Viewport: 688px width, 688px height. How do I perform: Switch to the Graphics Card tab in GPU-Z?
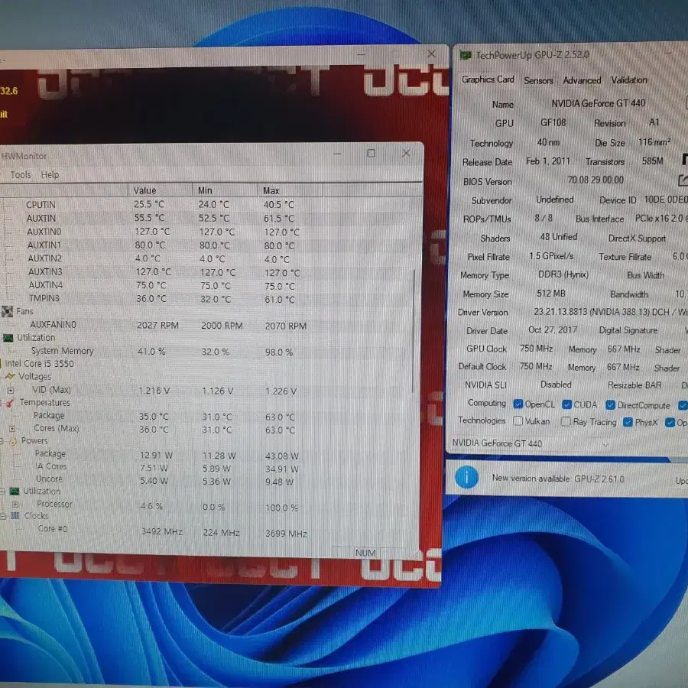point(488,80)
